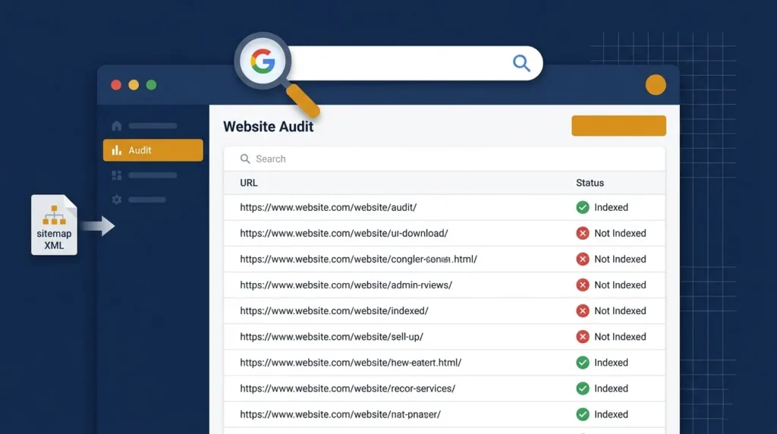Image resolution: width=777 pixels, height=434 pixels.
Task: Click the green check icon in the nat-pnaser row
Action: click(x=583, y=414)
